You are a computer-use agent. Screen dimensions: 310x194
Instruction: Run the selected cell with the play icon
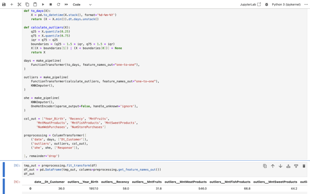[x=43, y=5]
